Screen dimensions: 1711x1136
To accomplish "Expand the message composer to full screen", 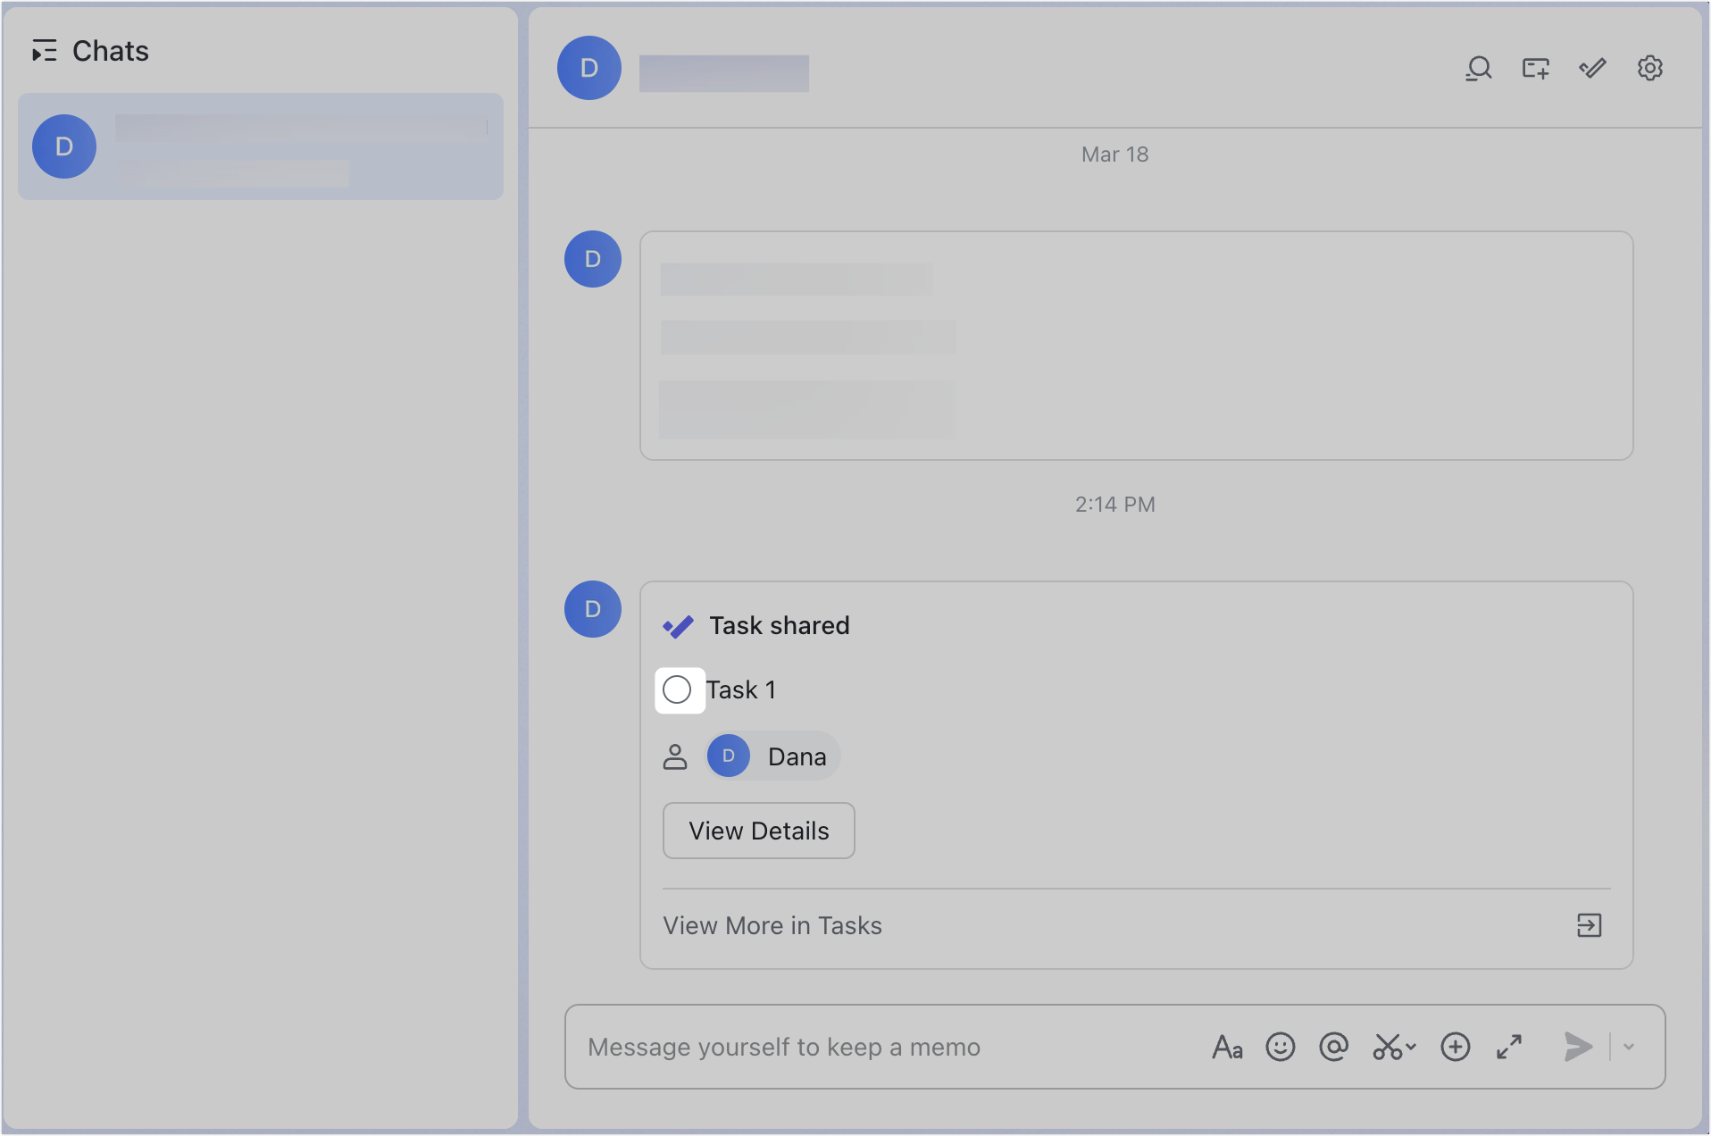I will pyautogui.click(x=1508, y=1047).
